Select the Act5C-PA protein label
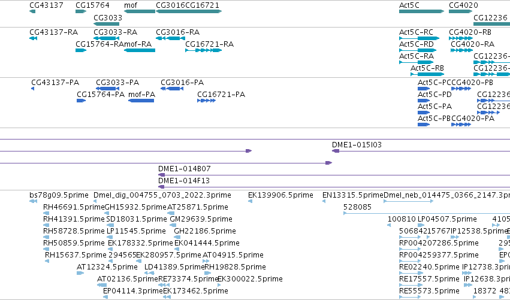The height and width of the screenshot is (300, 510). point(435,107)
